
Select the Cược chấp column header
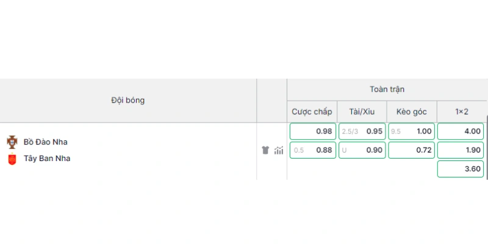[x=312, y=112]
